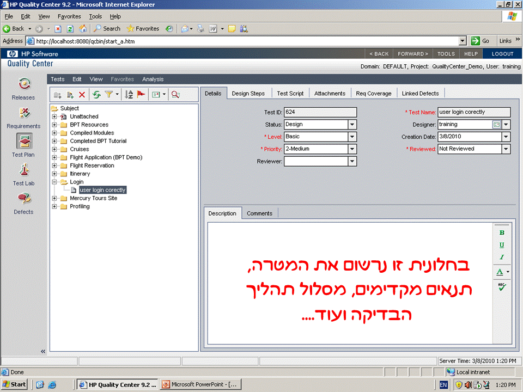
Task: Switch to the Test Script tab
Action: coord(290,94)
